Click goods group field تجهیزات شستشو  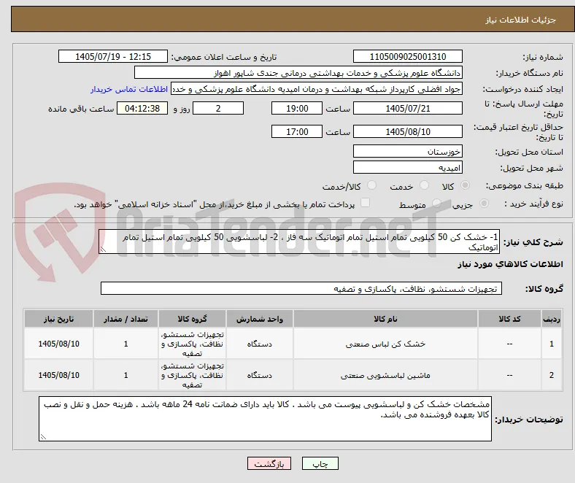pos(301,288)
